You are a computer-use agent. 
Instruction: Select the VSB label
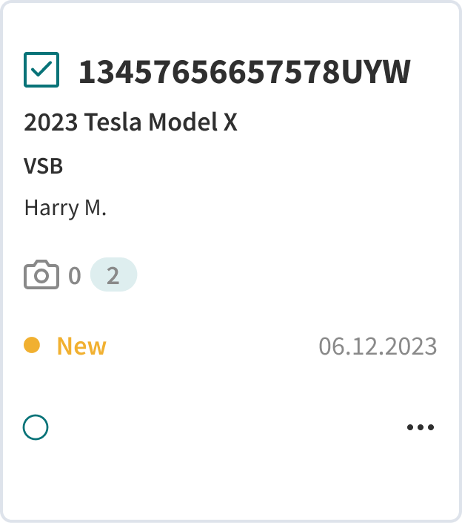44,165
